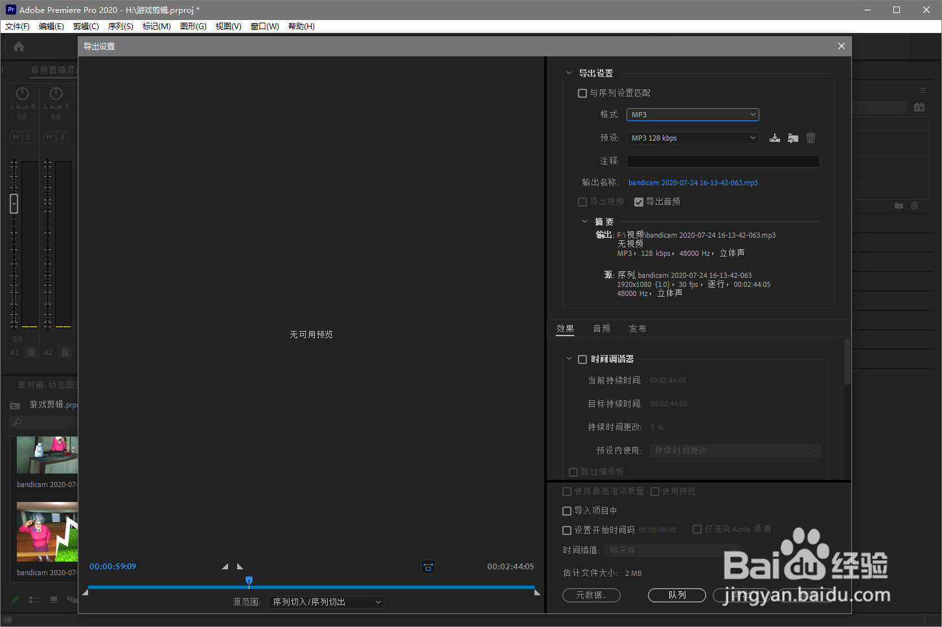Click the Comments input field
Viewport: 942px width, 627px height.
[723, 161]
